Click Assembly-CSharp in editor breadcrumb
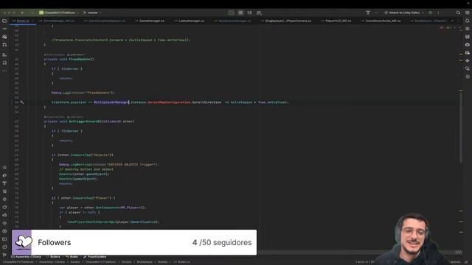Image resolution: width=472 pixels, height=265 pixels. click(x=26, y=257)
